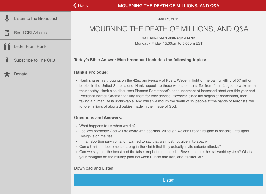The image size is (266, 194).
Task: Click the paperclip icon for CRJ subscription
Action: [7, 60]
